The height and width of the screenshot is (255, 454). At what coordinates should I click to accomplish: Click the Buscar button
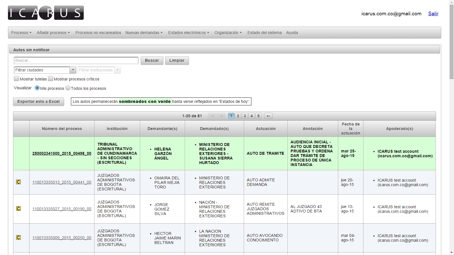click(152, 61)
